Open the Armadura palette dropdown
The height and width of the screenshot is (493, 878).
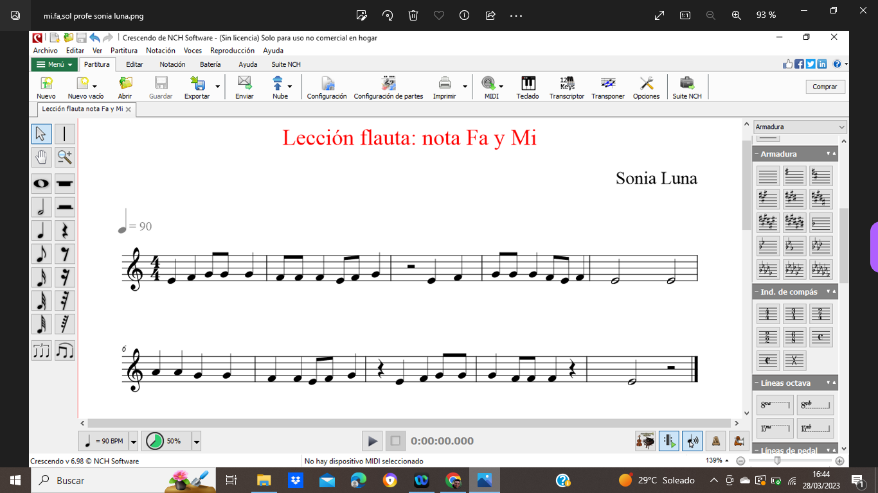click(x=800, y=127)
